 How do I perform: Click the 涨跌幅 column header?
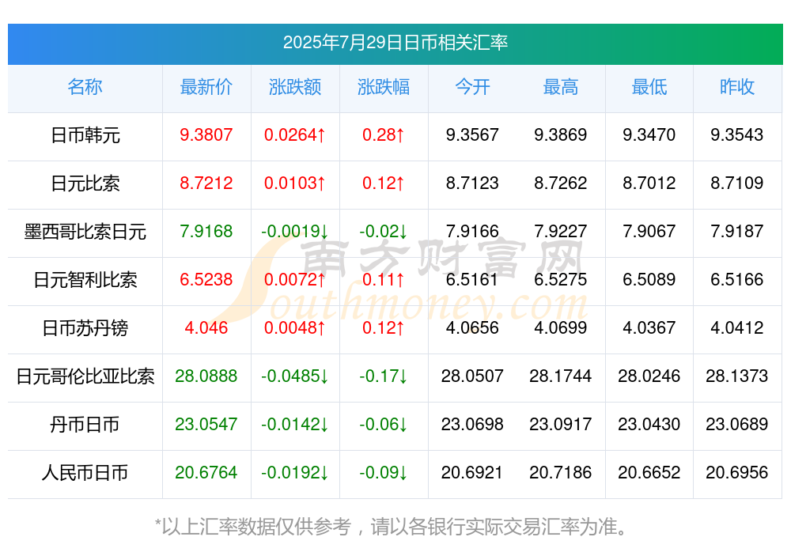pyautogui.click(x=384, y=87)
